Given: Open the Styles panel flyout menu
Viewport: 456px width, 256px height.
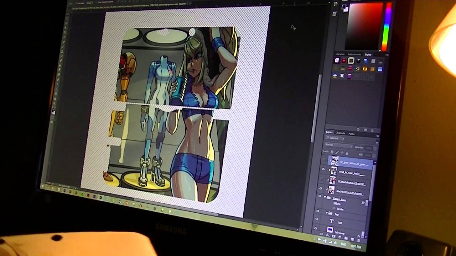Looking at the screenshot, I should (387, 55).
